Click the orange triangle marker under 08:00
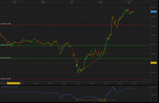The width and height of the screenshot is (159, 103). [43, 3]
